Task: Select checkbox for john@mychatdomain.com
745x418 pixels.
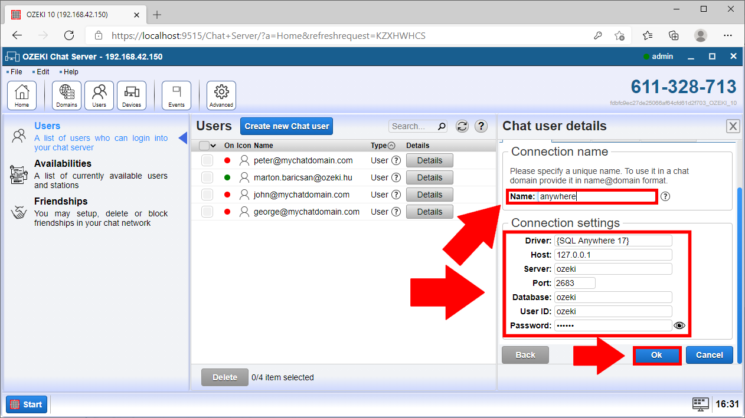Action: [207, 195]
